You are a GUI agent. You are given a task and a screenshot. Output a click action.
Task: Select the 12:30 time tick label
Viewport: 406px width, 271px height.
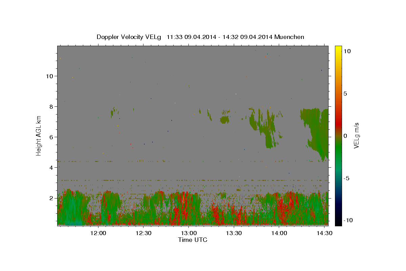[144, 233]
